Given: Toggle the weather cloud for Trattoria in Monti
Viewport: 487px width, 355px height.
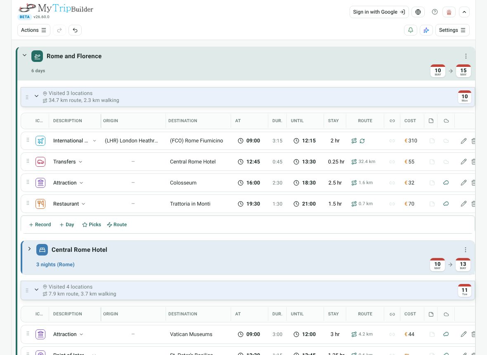Looking at the screenshot, I should point(446,204).
